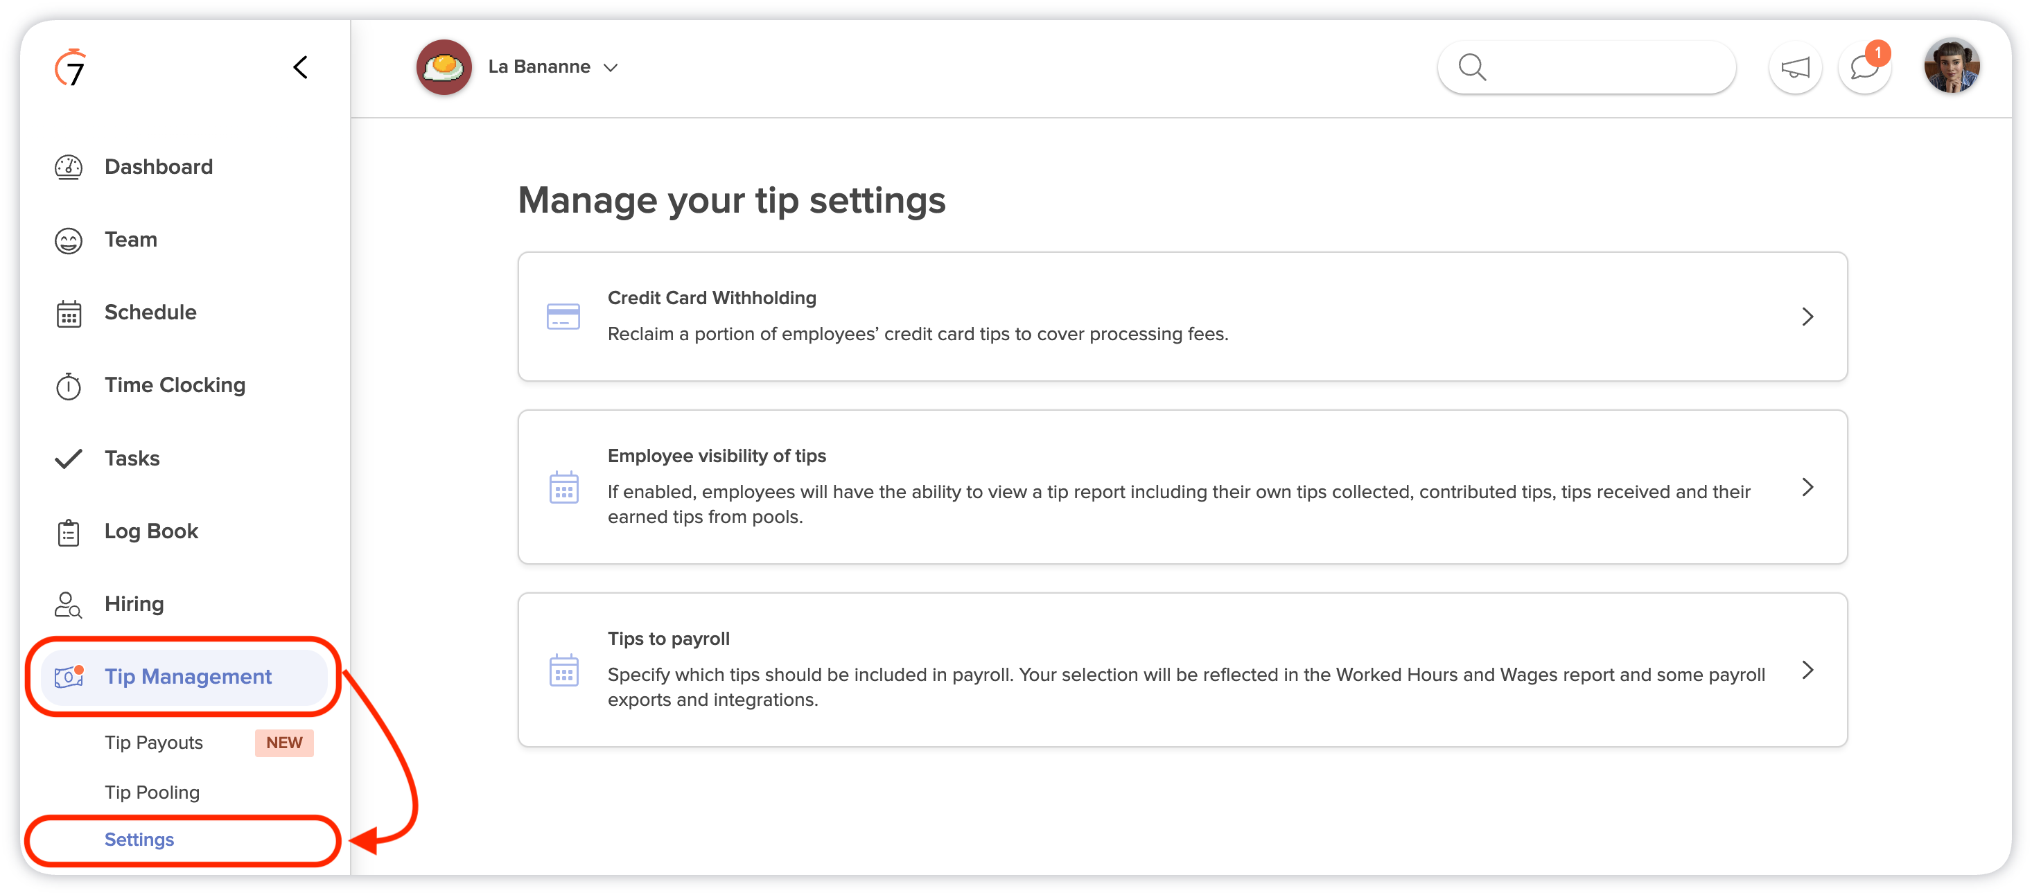Click the Hiring person-search icon
The width and height of the screenshot is (2032, 895).
(69, 605)
